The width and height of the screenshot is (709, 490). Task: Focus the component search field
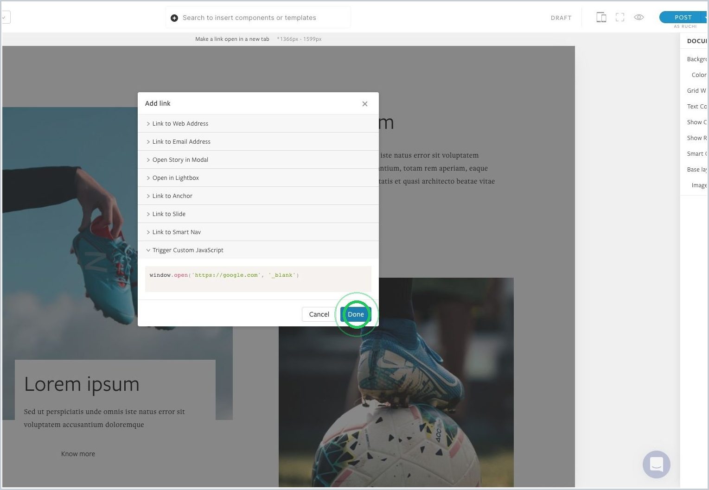(x=258, y=18)
